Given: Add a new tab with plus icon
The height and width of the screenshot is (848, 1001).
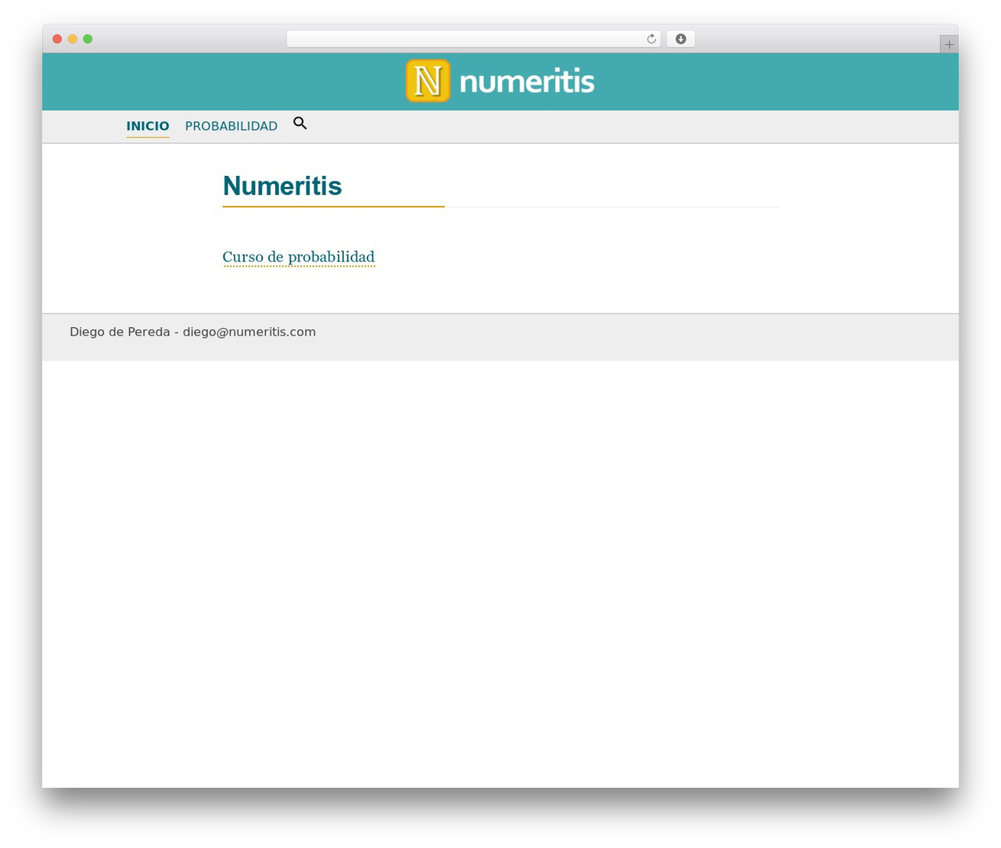Looking at the screenshot, I should coord(949,45).
